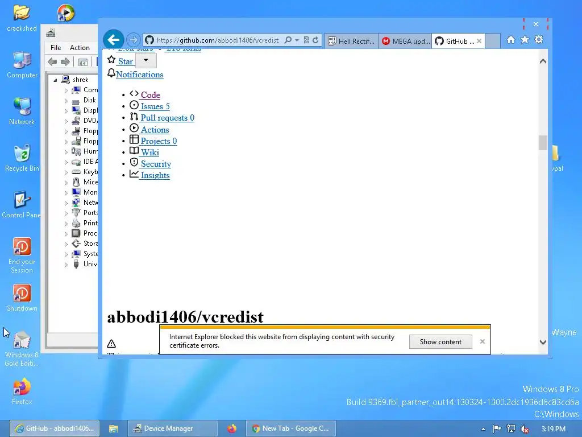Select the Universal Serial Bus tree item
582x437 pixels.
90,264
